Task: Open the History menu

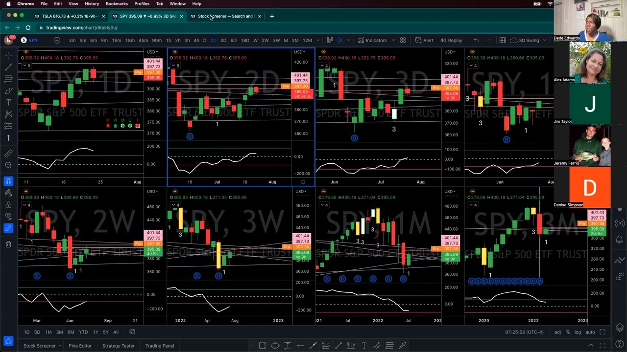Action: click(92, 3)
